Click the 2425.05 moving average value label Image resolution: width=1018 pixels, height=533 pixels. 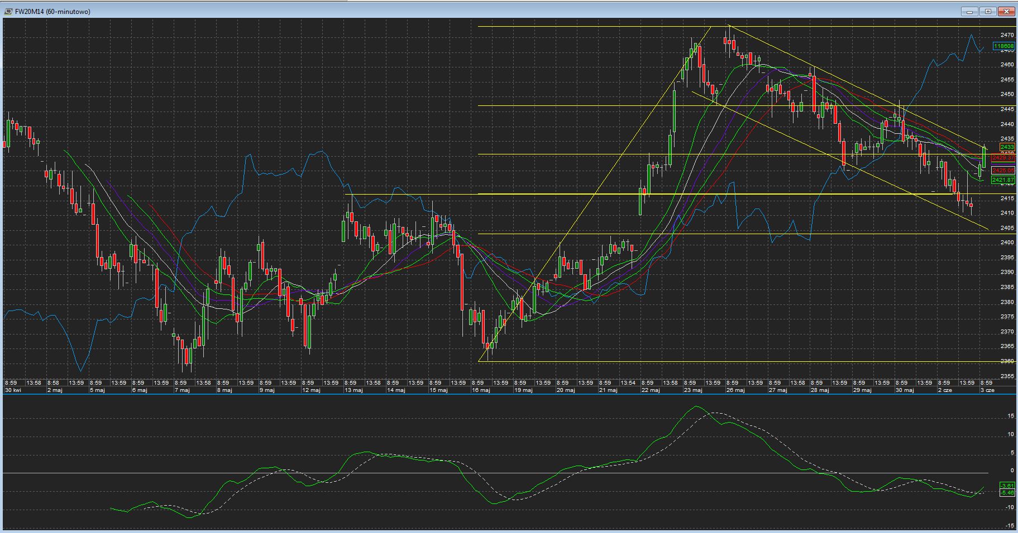tap(1003, 171)
